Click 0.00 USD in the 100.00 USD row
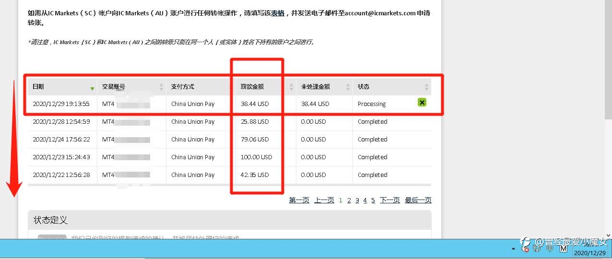612x259 pixels. click(x=313, y=157)
